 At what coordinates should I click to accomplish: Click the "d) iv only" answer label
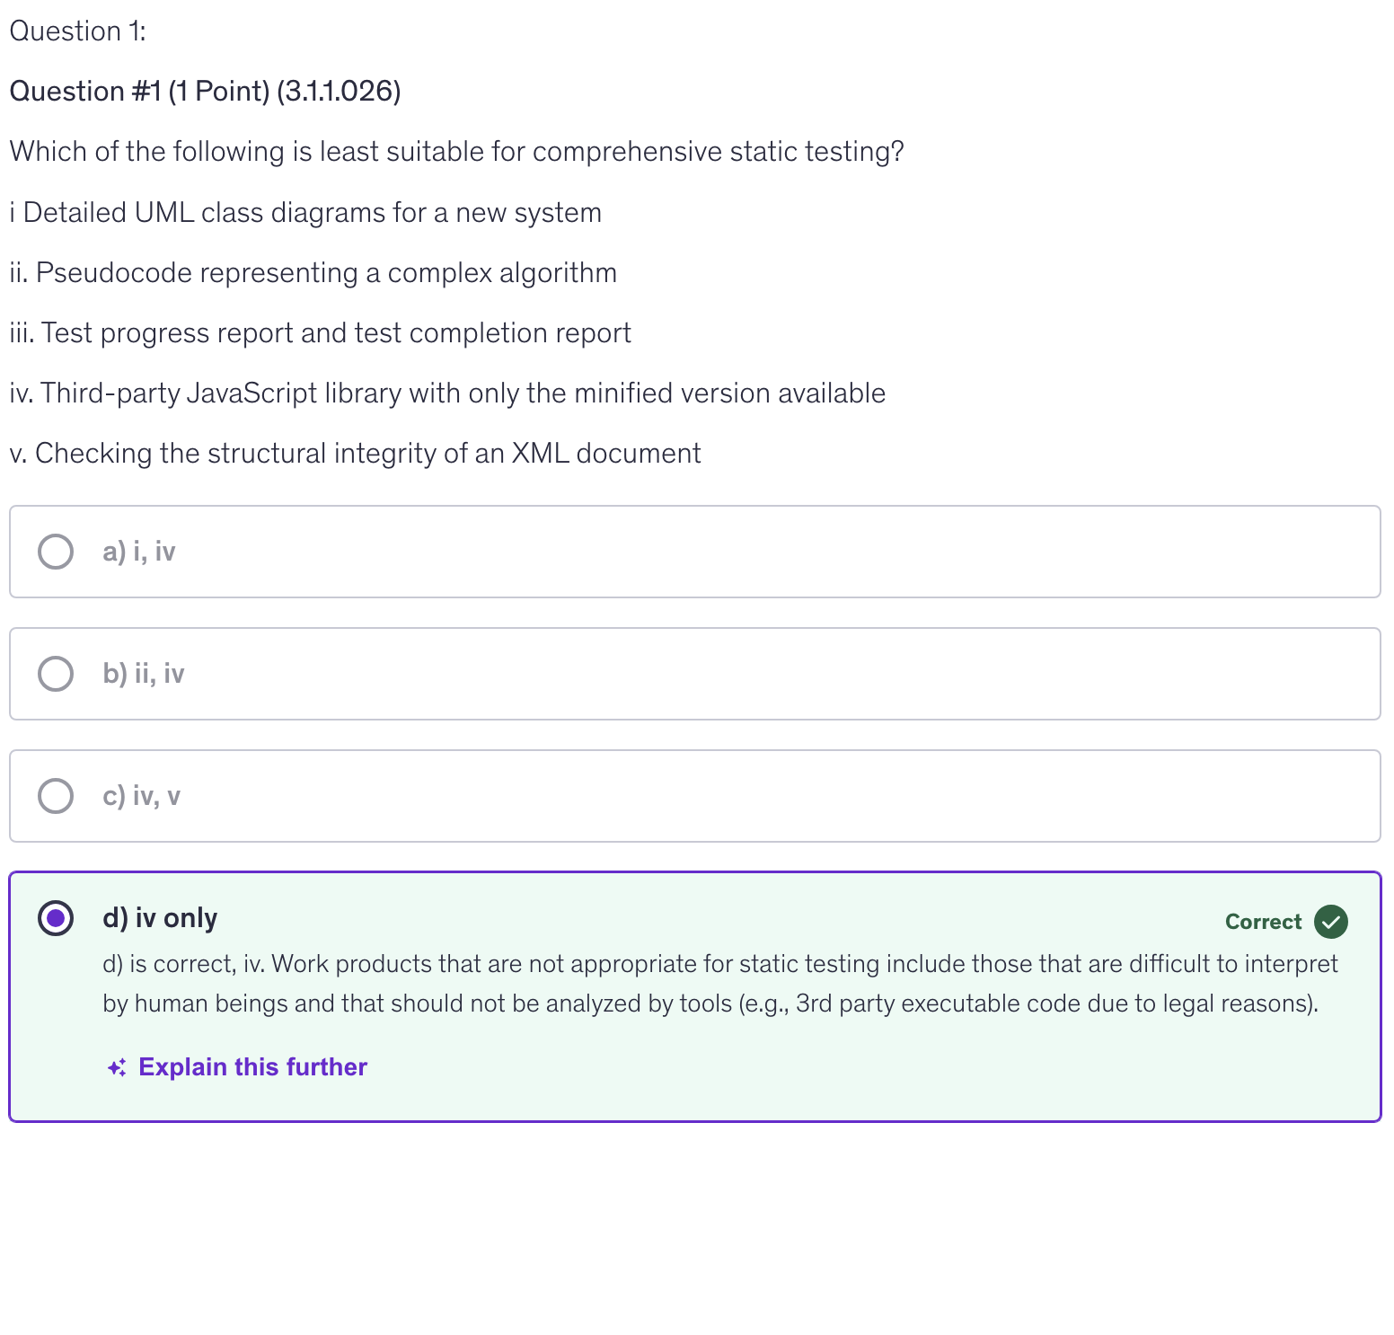click(x=160, y=918)
